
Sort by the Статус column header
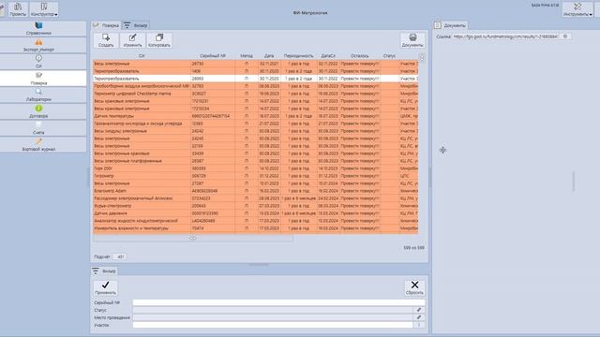[x=389, y=56]
